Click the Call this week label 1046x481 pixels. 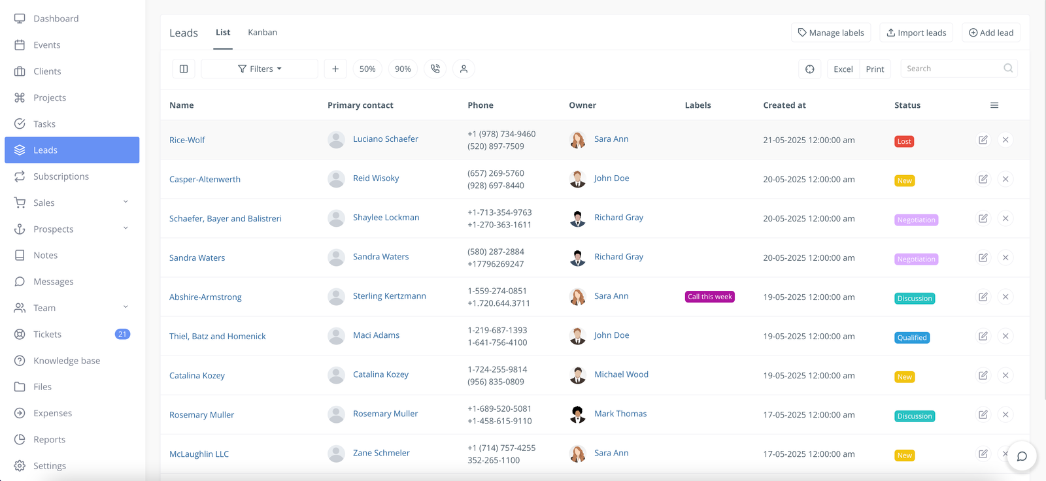[x=709, y=297]
